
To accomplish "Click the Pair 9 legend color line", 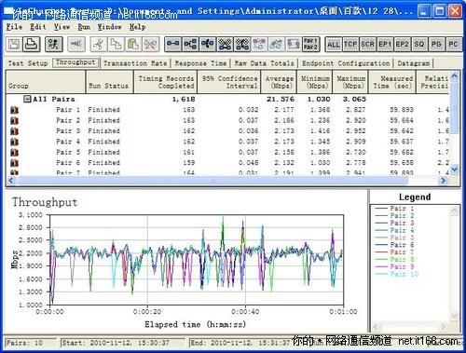I will point(381,267).
